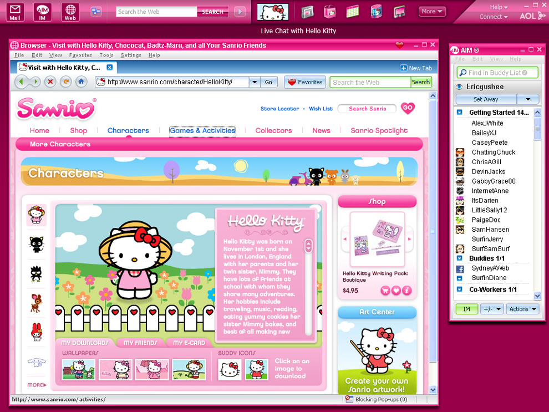Screen dimensions: 549x412
Task: Select Chococat character icon in sidebar
Action: pyautogui.click(x=36, y=243)
